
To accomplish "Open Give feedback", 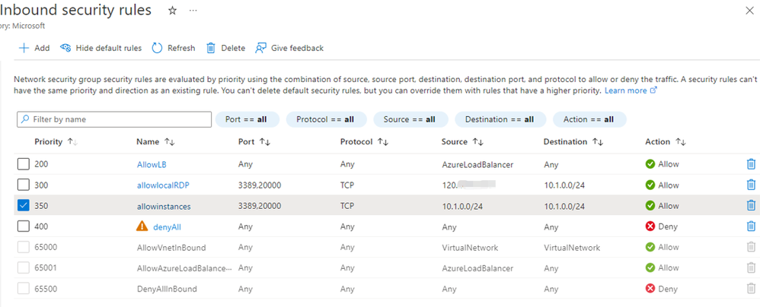I will pyautogui.click(x=289, y=48).
